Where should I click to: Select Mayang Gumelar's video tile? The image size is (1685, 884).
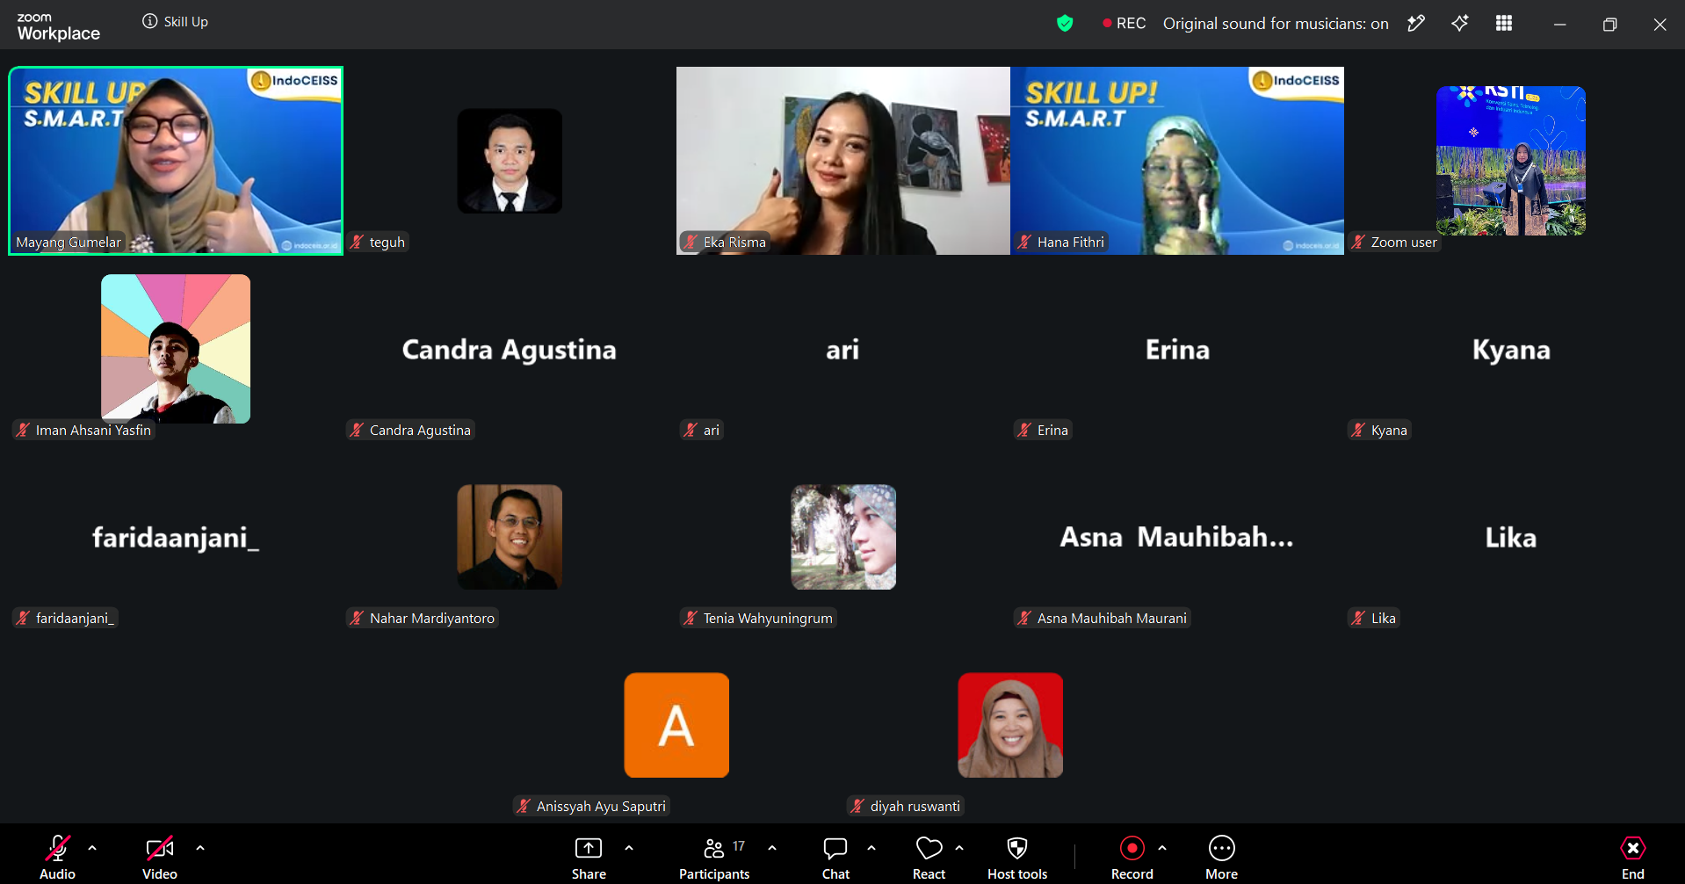[x=176, y=161]
